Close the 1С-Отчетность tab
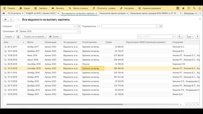This screenshot has height=114, width=203. click(x=23, y=13)
